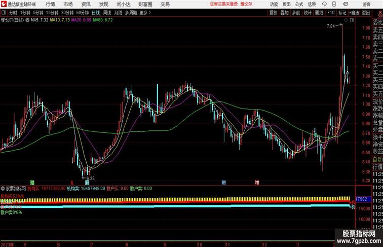Open the F10 company info button

(331, 13)
